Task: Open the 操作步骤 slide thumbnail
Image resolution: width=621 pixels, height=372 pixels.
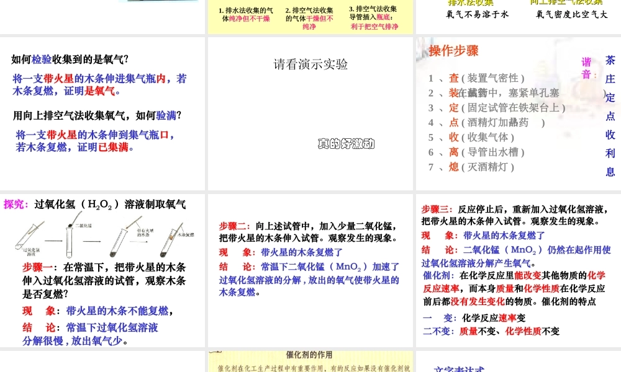Action: pyautogui.click(x=519, y=113)
